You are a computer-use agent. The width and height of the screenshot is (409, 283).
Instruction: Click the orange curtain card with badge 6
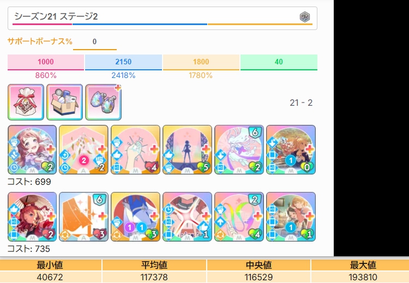click(83, 217)
